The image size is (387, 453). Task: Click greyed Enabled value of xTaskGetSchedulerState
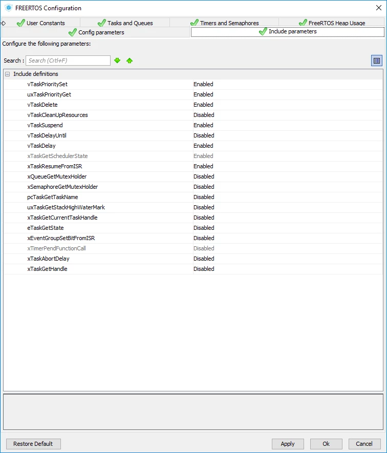[x=203, y=156]
